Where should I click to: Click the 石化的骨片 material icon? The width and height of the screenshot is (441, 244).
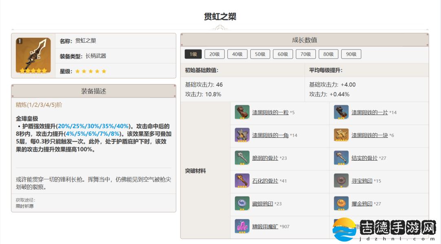(242, 181)
